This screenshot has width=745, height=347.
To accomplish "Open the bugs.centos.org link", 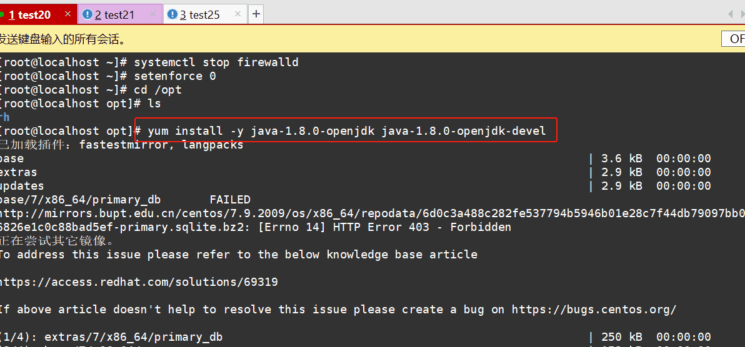I will [594, 310].
